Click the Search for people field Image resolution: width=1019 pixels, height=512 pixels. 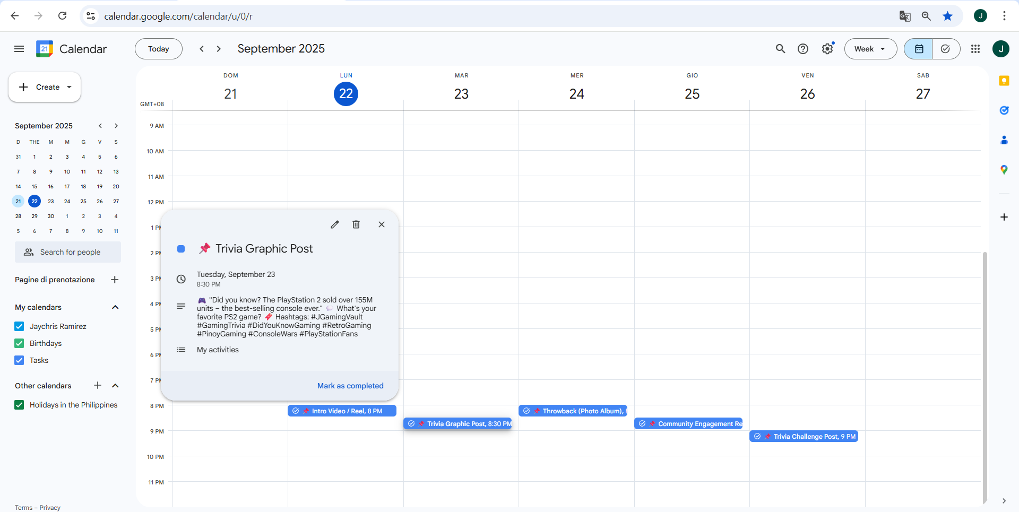(68, 252)
